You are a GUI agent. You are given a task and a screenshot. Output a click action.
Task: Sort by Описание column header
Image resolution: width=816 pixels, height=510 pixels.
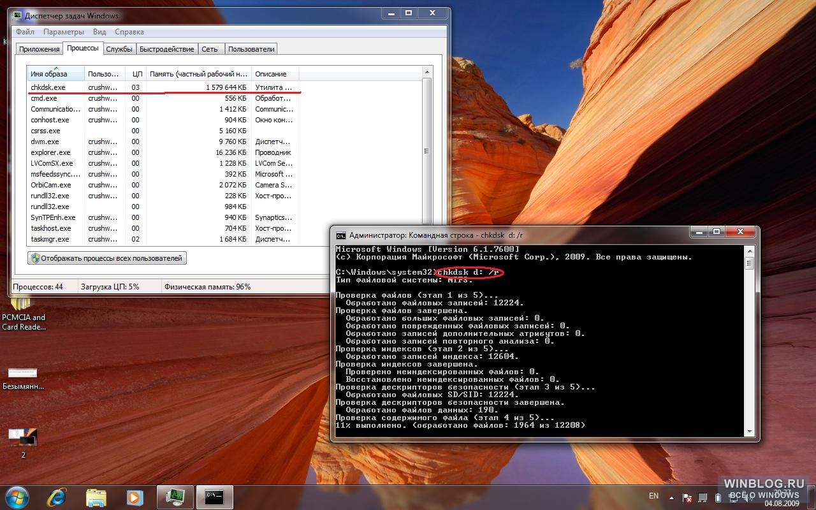coord(275,74)
